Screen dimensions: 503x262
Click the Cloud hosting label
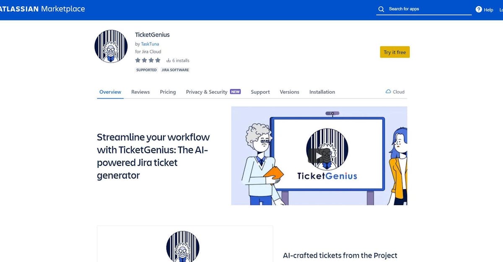pyautogui.click(x=399, y=92)
